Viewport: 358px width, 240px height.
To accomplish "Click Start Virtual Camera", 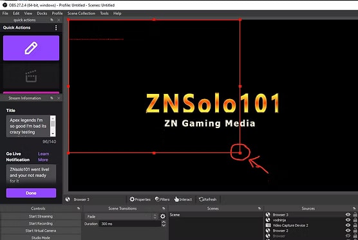I will pyautogui.click(x=41, y=230).
